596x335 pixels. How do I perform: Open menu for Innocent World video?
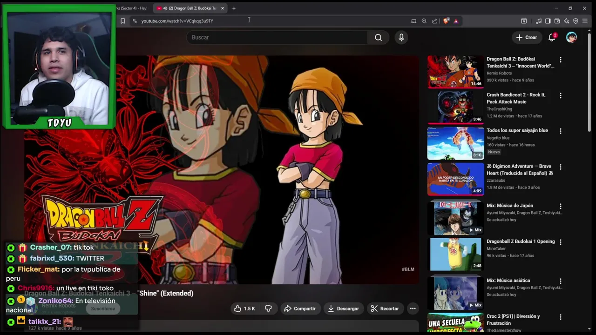[x=561, y=60]
